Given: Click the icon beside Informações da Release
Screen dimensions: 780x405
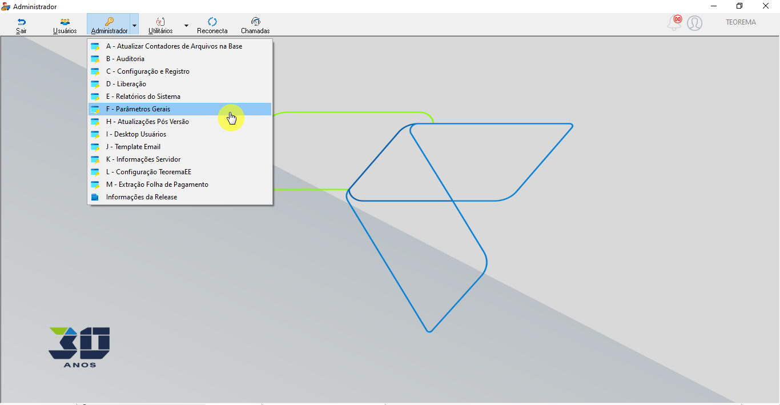Looking at the screenshot, I should click(x=95, y=197).
